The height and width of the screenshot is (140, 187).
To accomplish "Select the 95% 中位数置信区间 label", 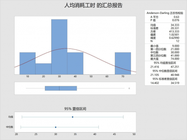I will 165,71.
